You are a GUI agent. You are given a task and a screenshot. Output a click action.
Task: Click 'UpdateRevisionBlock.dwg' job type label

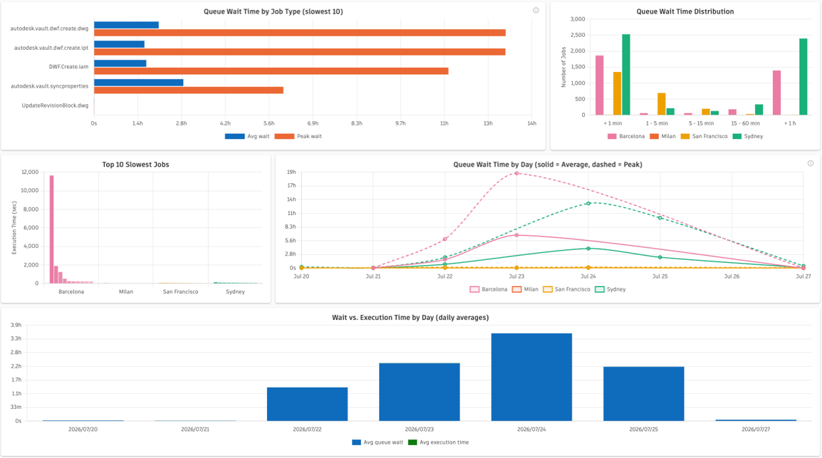[55, 105]
